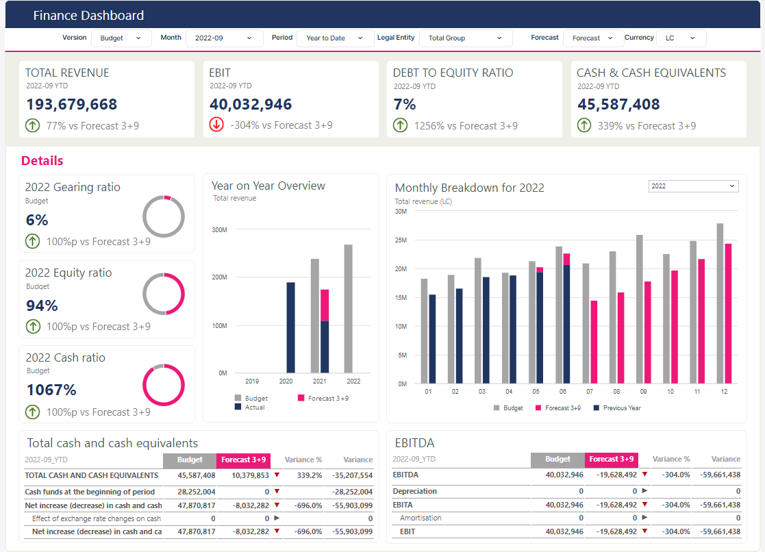Image resolution: width=765 pixels, height=552 pixels.
Task: Click green arrow icon in Cash & Cash Equivalents card
Action: click(584, 125)
